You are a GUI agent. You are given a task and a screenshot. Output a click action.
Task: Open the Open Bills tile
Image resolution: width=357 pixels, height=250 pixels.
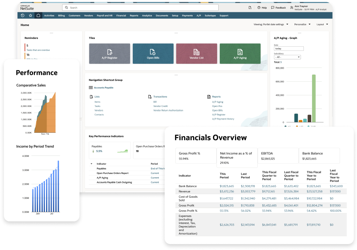[153, 54]
